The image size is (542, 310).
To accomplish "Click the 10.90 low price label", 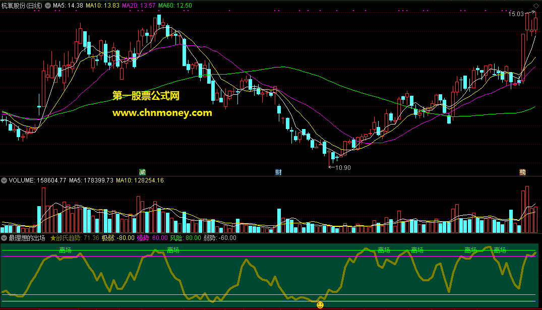I will (x=343, y=168).
